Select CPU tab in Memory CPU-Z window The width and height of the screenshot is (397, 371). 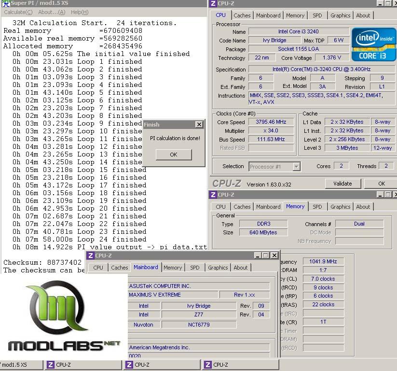[221, 207]
